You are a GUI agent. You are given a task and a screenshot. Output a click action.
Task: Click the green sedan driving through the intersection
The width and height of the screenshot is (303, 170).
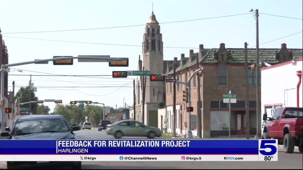point(133,129)
